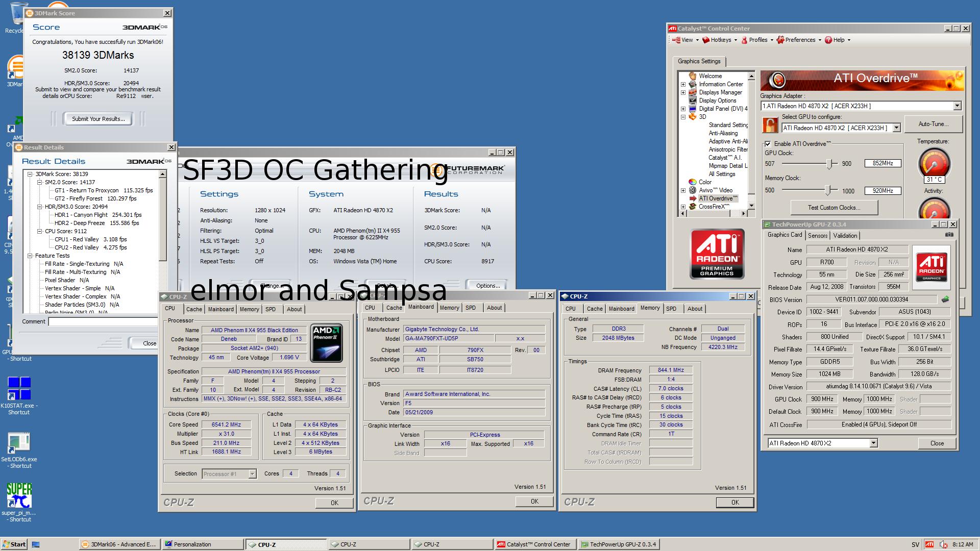
Task: Click the ATI Radeon logo in GPU-Z
Action: click(931, 267)
